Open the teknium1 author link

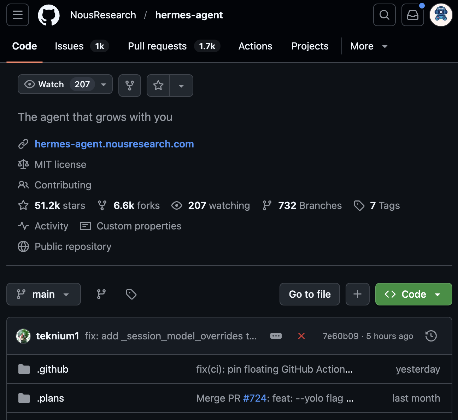point(58,336)
